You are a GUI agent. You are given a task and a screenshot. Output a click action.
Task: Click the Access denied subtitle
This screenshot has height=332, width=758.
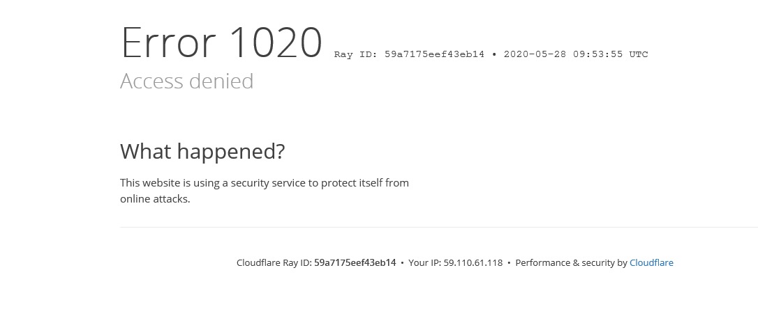[186, 81]
